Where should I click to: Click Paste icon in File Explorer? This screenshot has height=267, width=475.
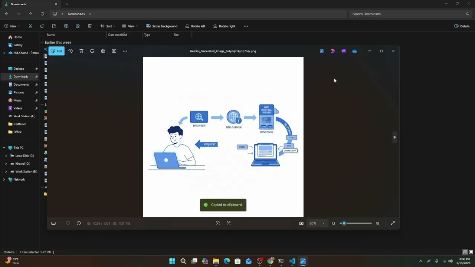54,26
